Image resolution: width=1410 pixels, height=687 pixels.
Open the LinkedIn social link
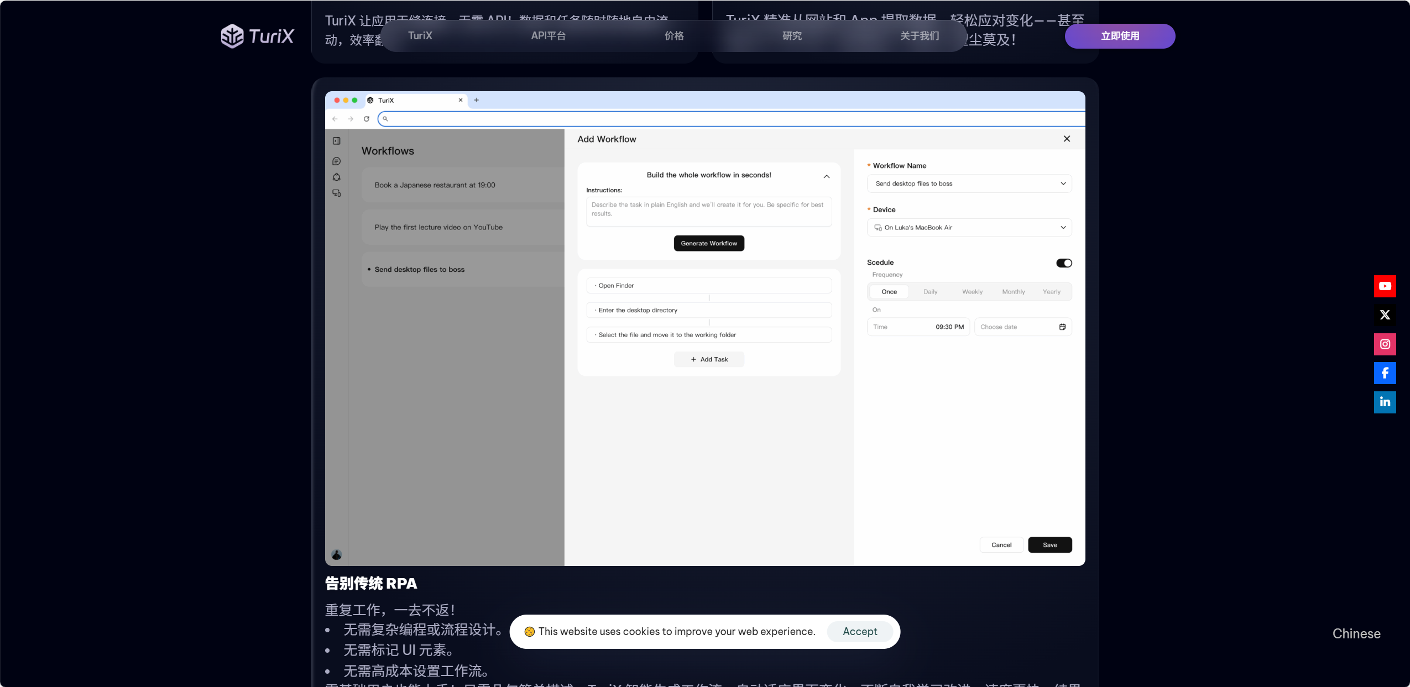pyautogui.click(x=1385, y=402)
